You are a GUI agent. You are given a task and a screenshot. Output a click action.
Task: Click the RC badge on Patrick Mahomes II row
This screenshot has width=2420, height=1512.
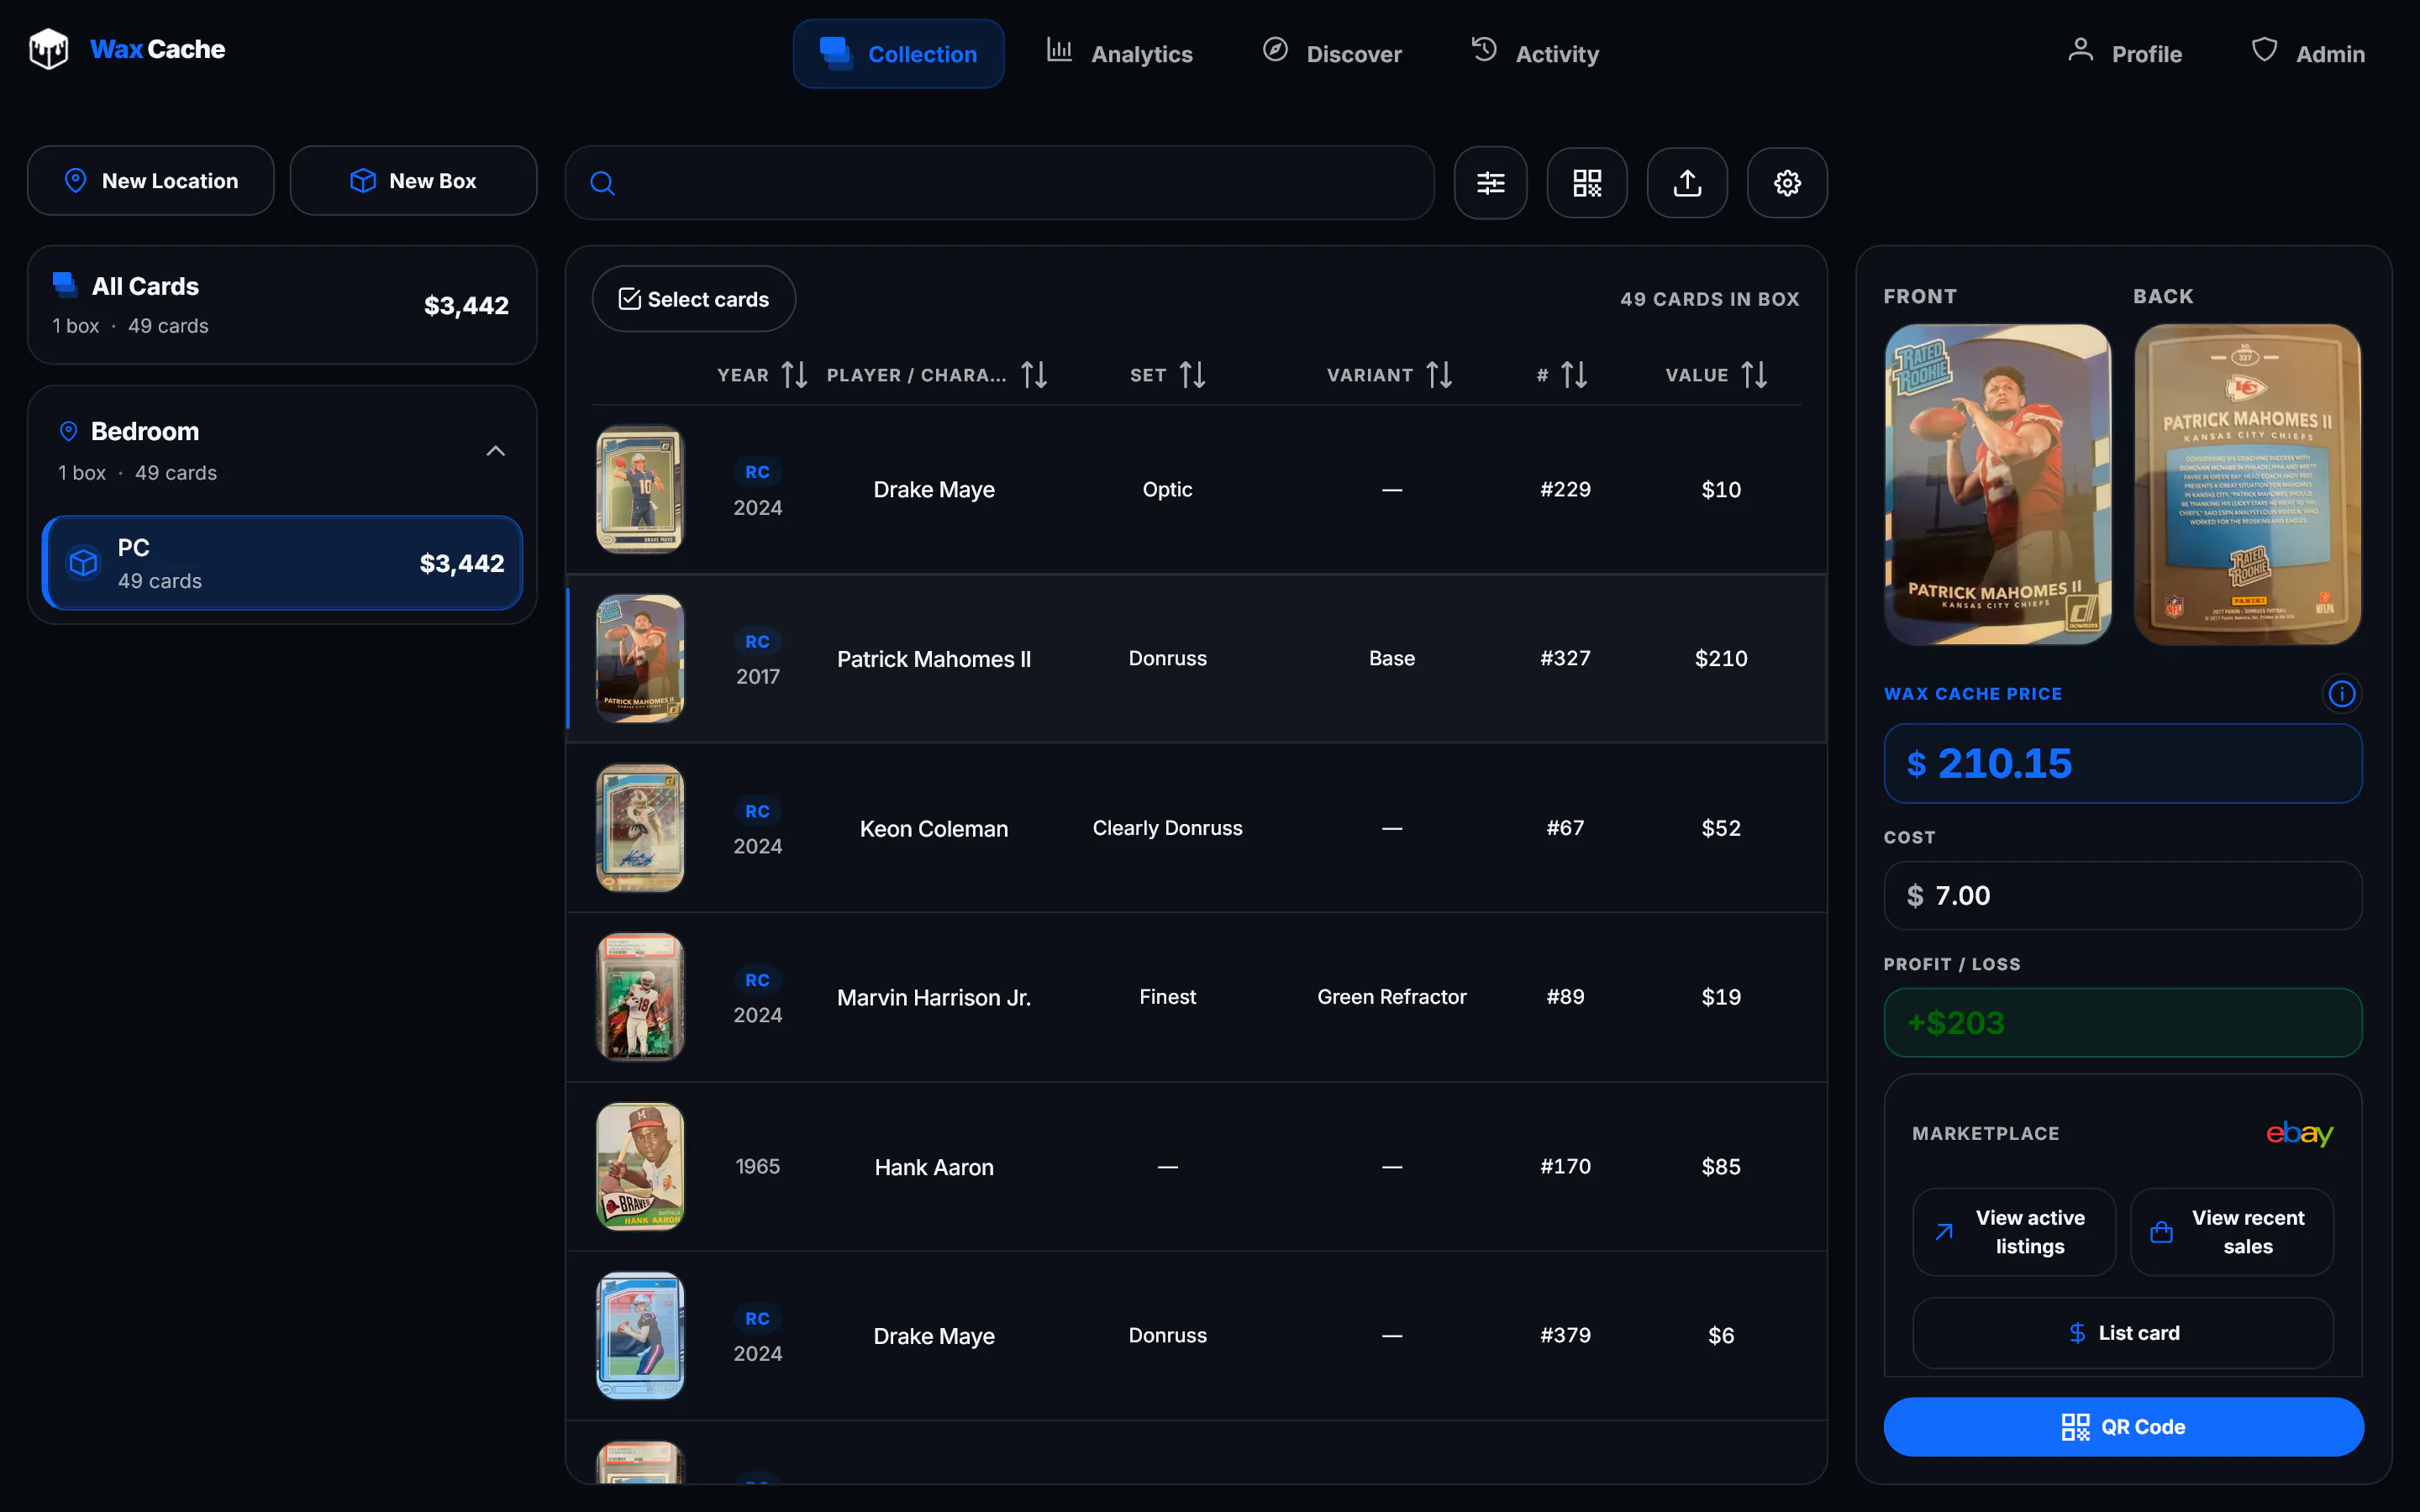(757, 642)
